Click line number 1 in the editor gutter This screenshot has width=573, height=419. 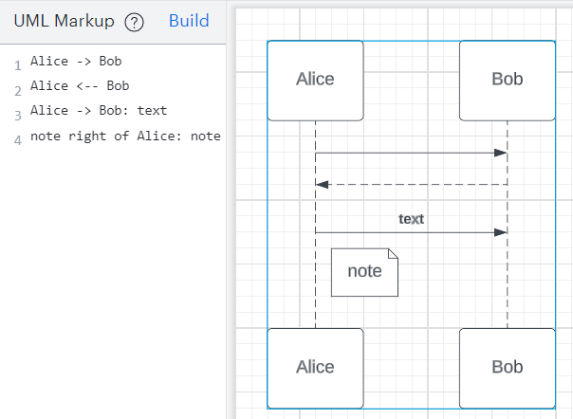(17, 66)
